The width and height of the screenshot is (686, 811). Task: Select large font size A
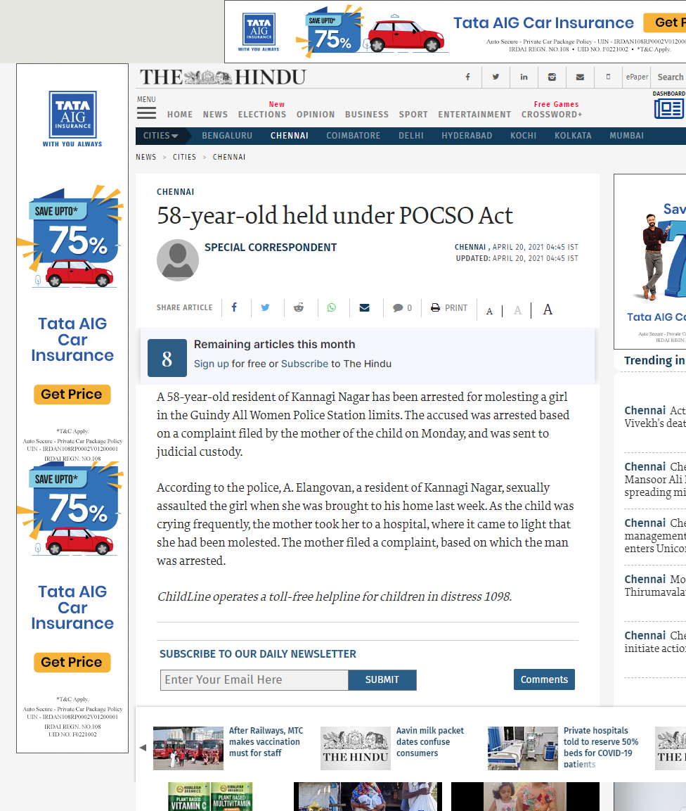[548, 309]
